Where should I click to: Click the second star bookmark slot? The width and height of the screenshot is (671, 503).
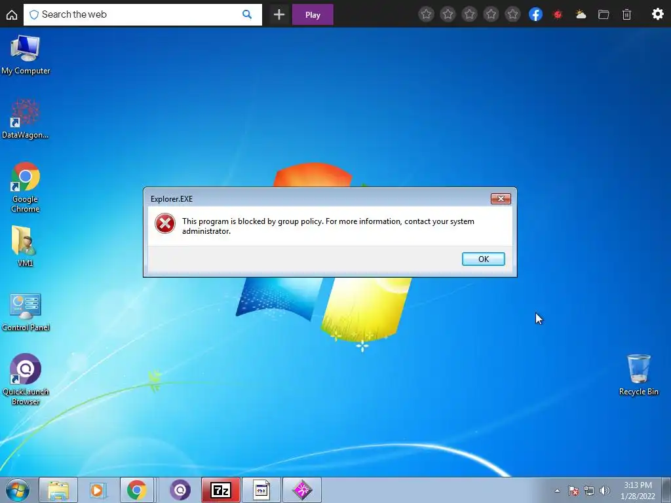[x=448, y=14]
